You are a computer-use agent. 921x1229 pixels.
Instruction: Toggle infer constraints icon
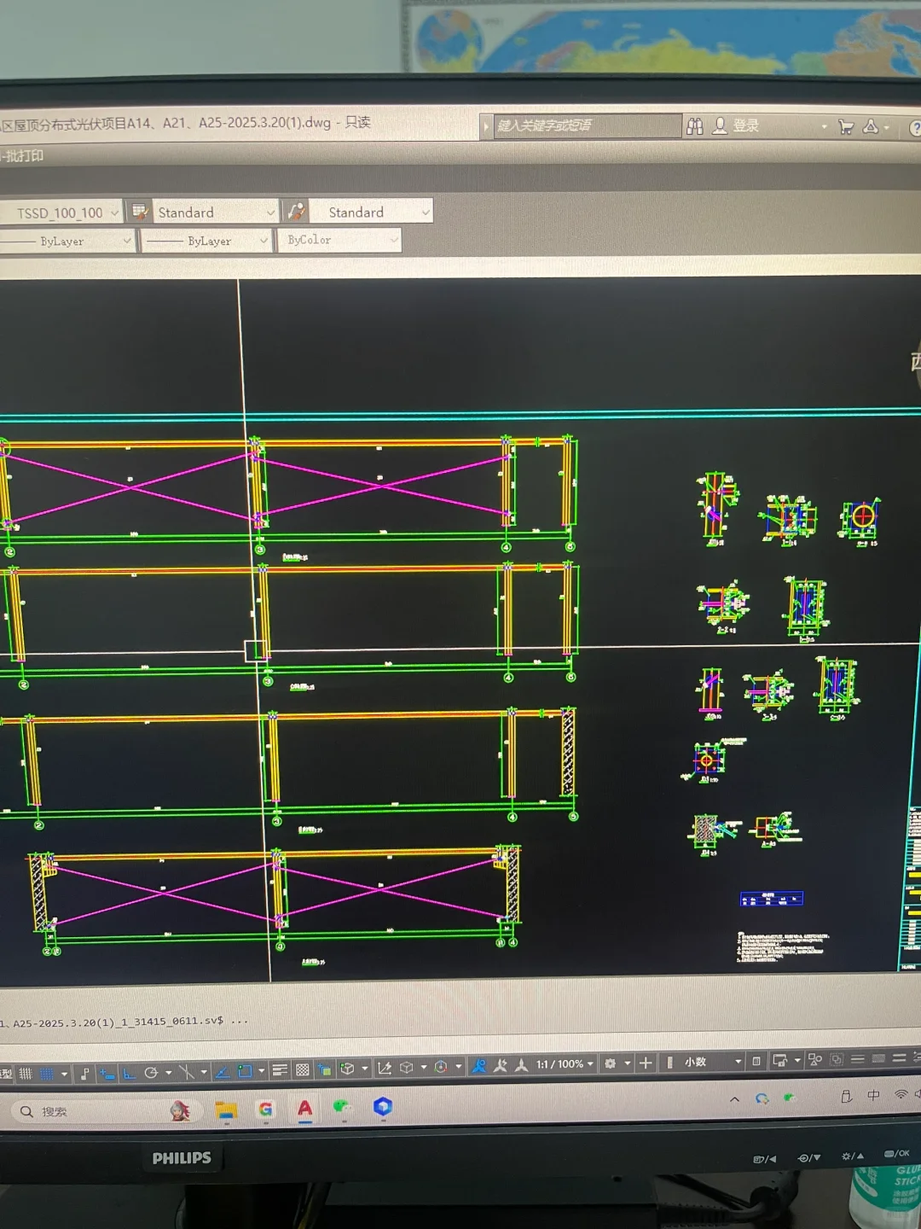click(x=84, y=1073)
